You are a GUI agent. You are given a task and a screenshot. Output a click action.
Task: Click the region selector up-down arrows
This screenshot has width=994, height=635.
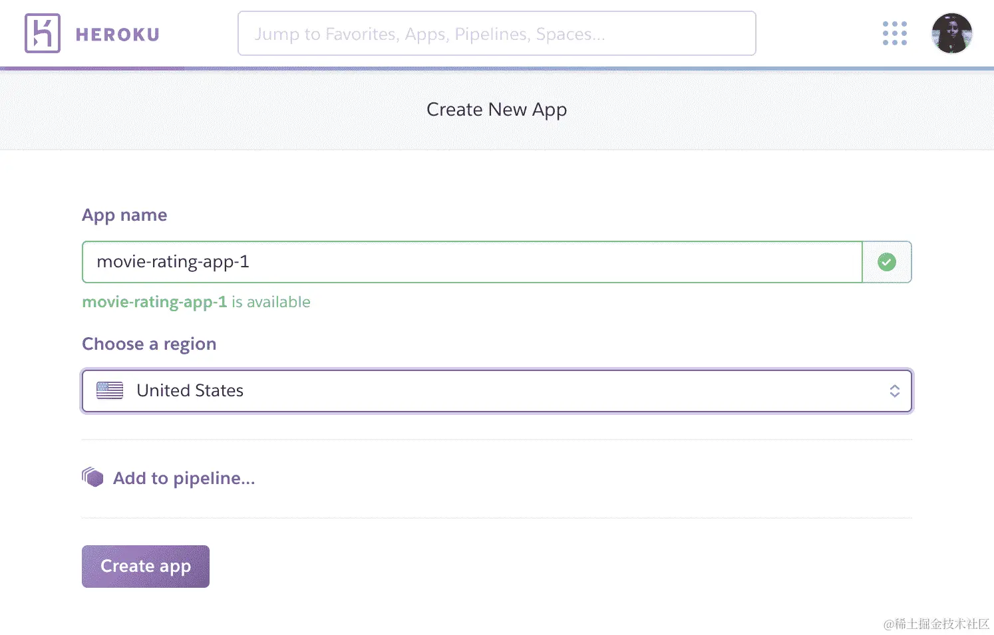pyautogui.click(x=894, y=391)
